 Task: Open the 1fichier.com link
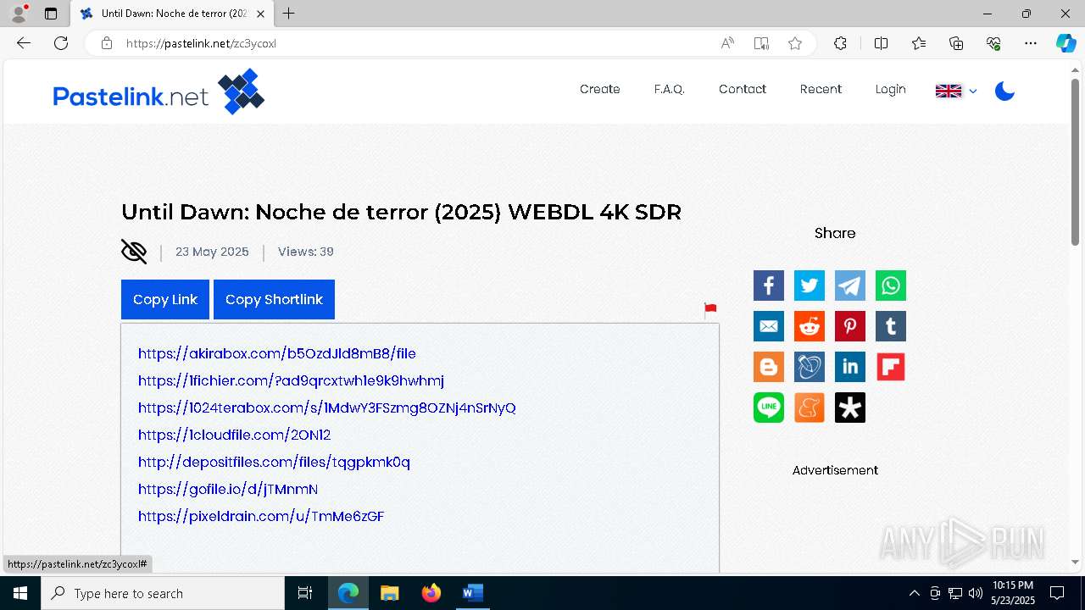(291, 380)
